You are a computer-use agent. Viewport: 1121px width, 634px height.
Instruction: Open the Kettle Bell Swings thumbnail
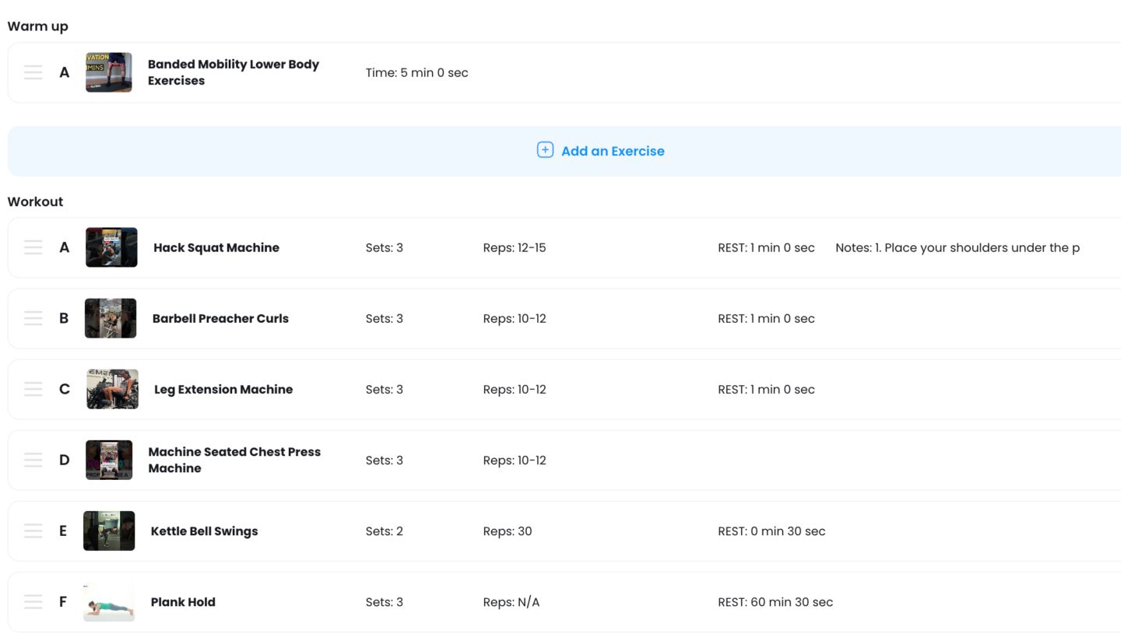coord(109,531)
